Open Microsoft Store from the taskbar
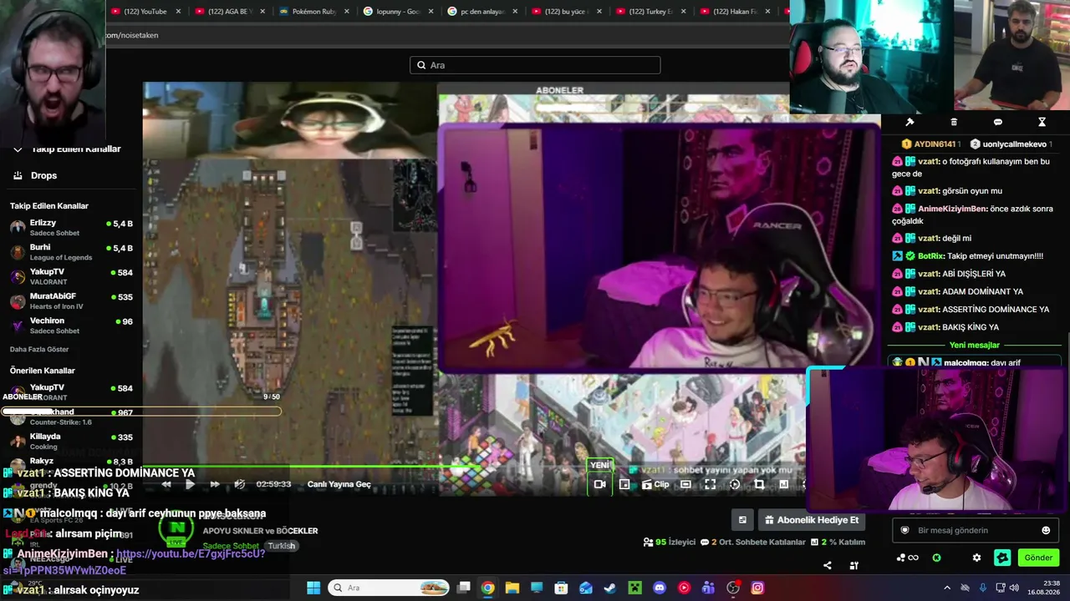1070x601 pixels. 561,588
